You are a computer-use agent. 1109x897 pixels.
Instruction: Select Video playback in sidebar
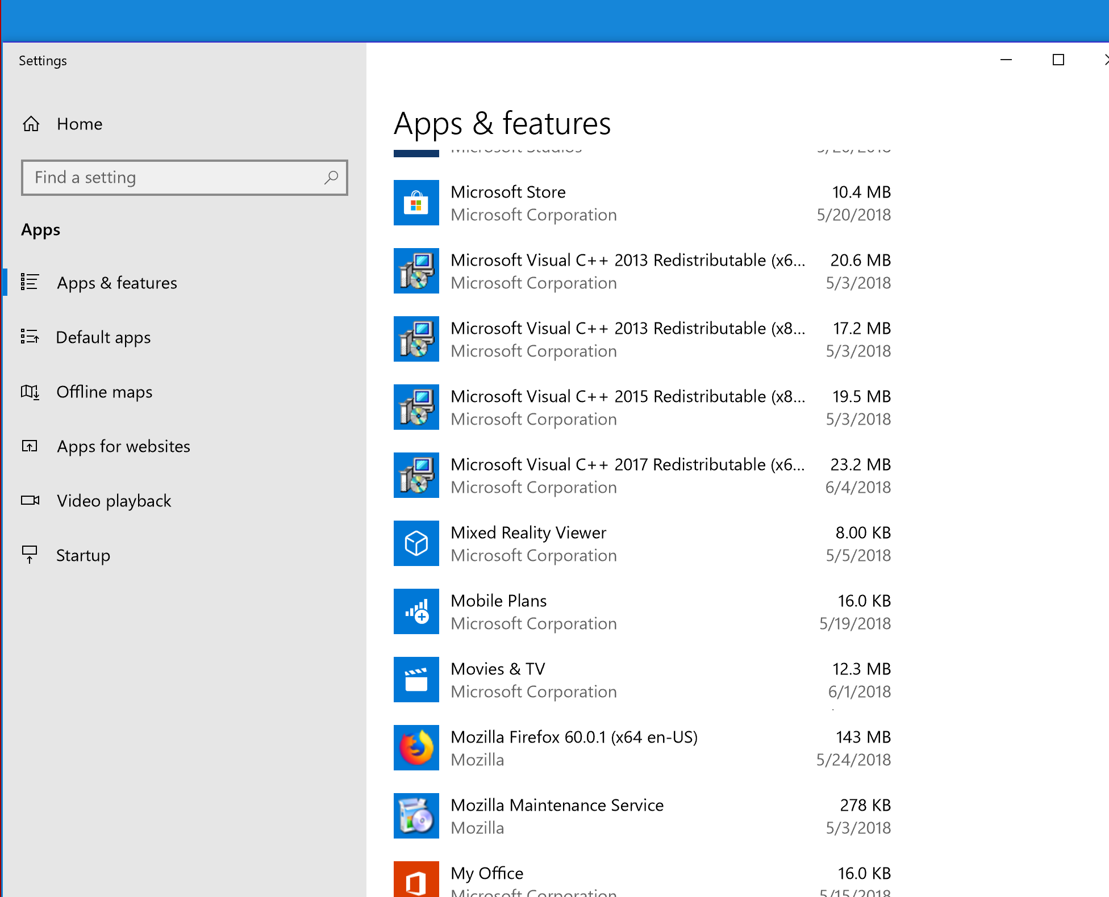[114, 501]
